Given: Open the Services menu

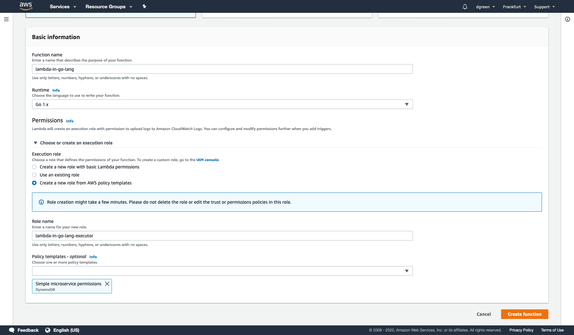Looking at the screenshot, I should tap(63, 6).
